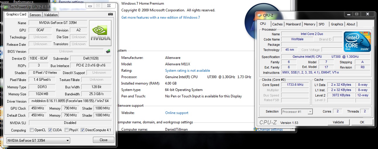Click the Default Clock value 450 MHz

pyautogui.click(x=38, y=115)
